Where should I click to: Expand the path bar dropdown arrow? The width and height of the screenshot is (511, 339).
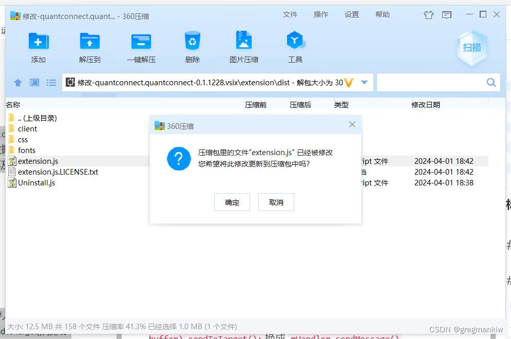click(x=364, y=83)
